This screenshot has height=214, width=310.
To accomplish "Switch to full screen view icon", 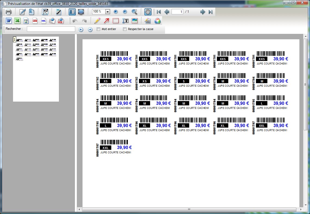I will pos(81,12).
